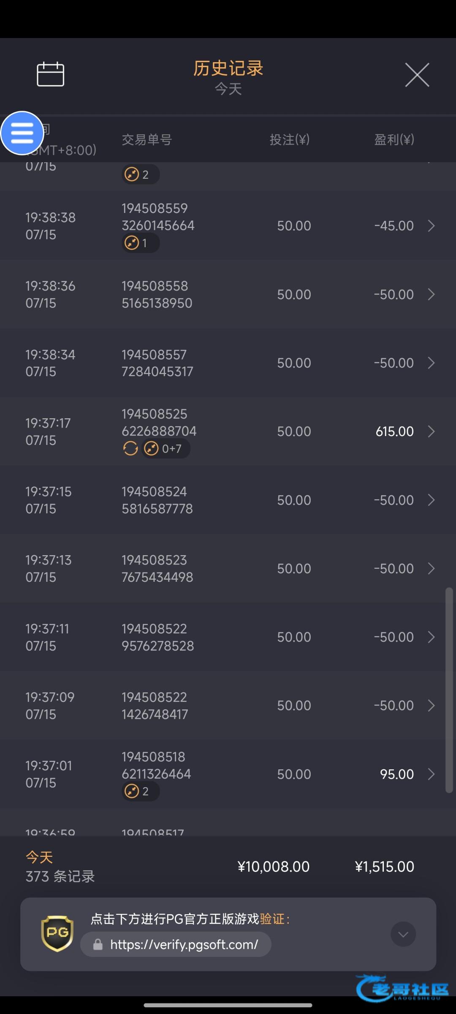Click the vertical scrollbar thumb
This screenshot has width=456, height=1014.
pos(449,690)
